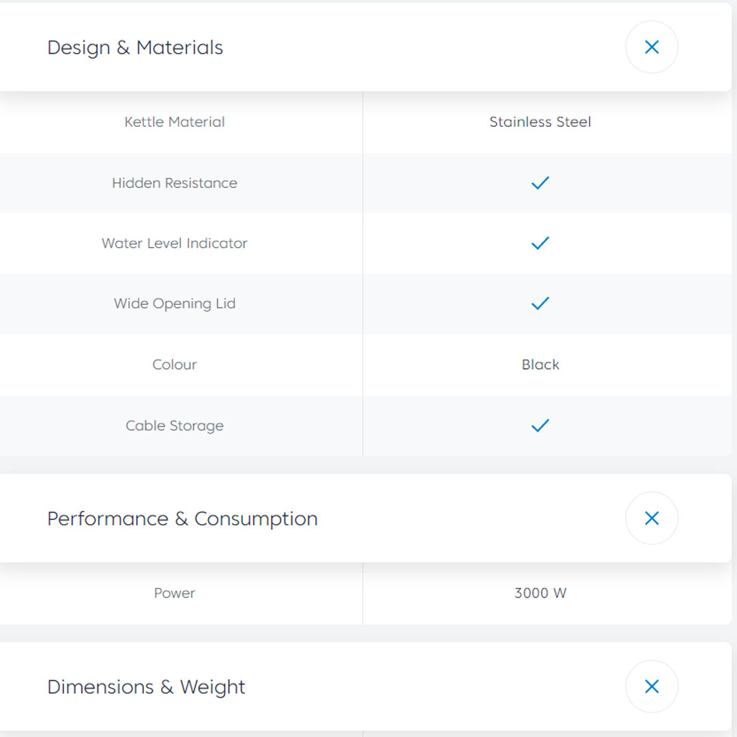Click the Performance & Consumption heading text
Screen dimensions: 737x737
pos(182,519)
